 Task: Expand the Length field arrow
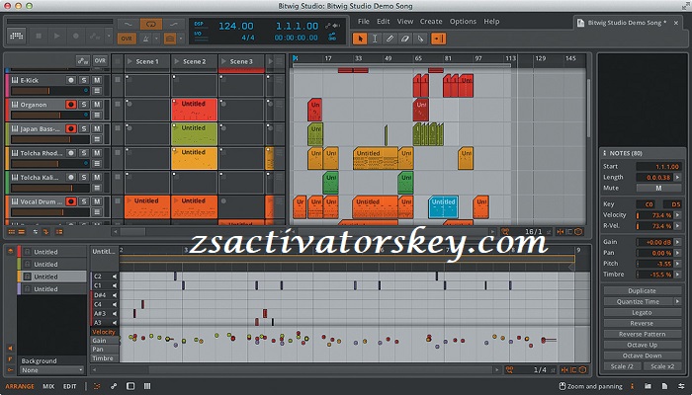click(677, 177)
